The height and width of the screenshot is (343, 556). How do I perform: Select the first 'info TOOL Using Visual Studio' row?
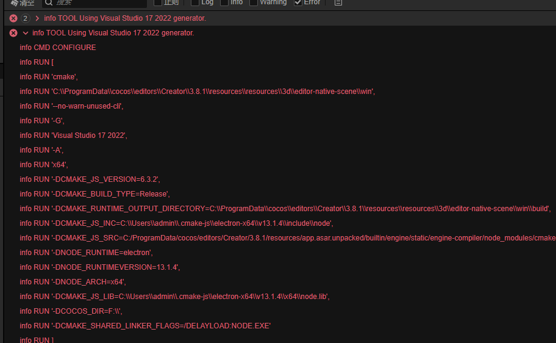tap(280, 18)
